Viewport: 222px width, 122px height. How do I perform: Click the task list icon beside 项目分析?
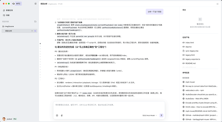pos(35,31)
